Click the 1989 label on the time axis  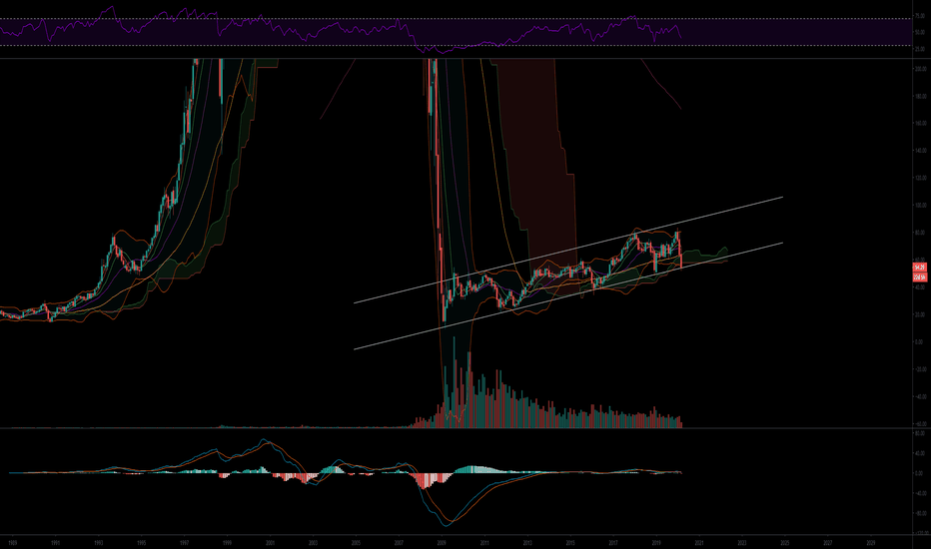[x=12, y=542]
